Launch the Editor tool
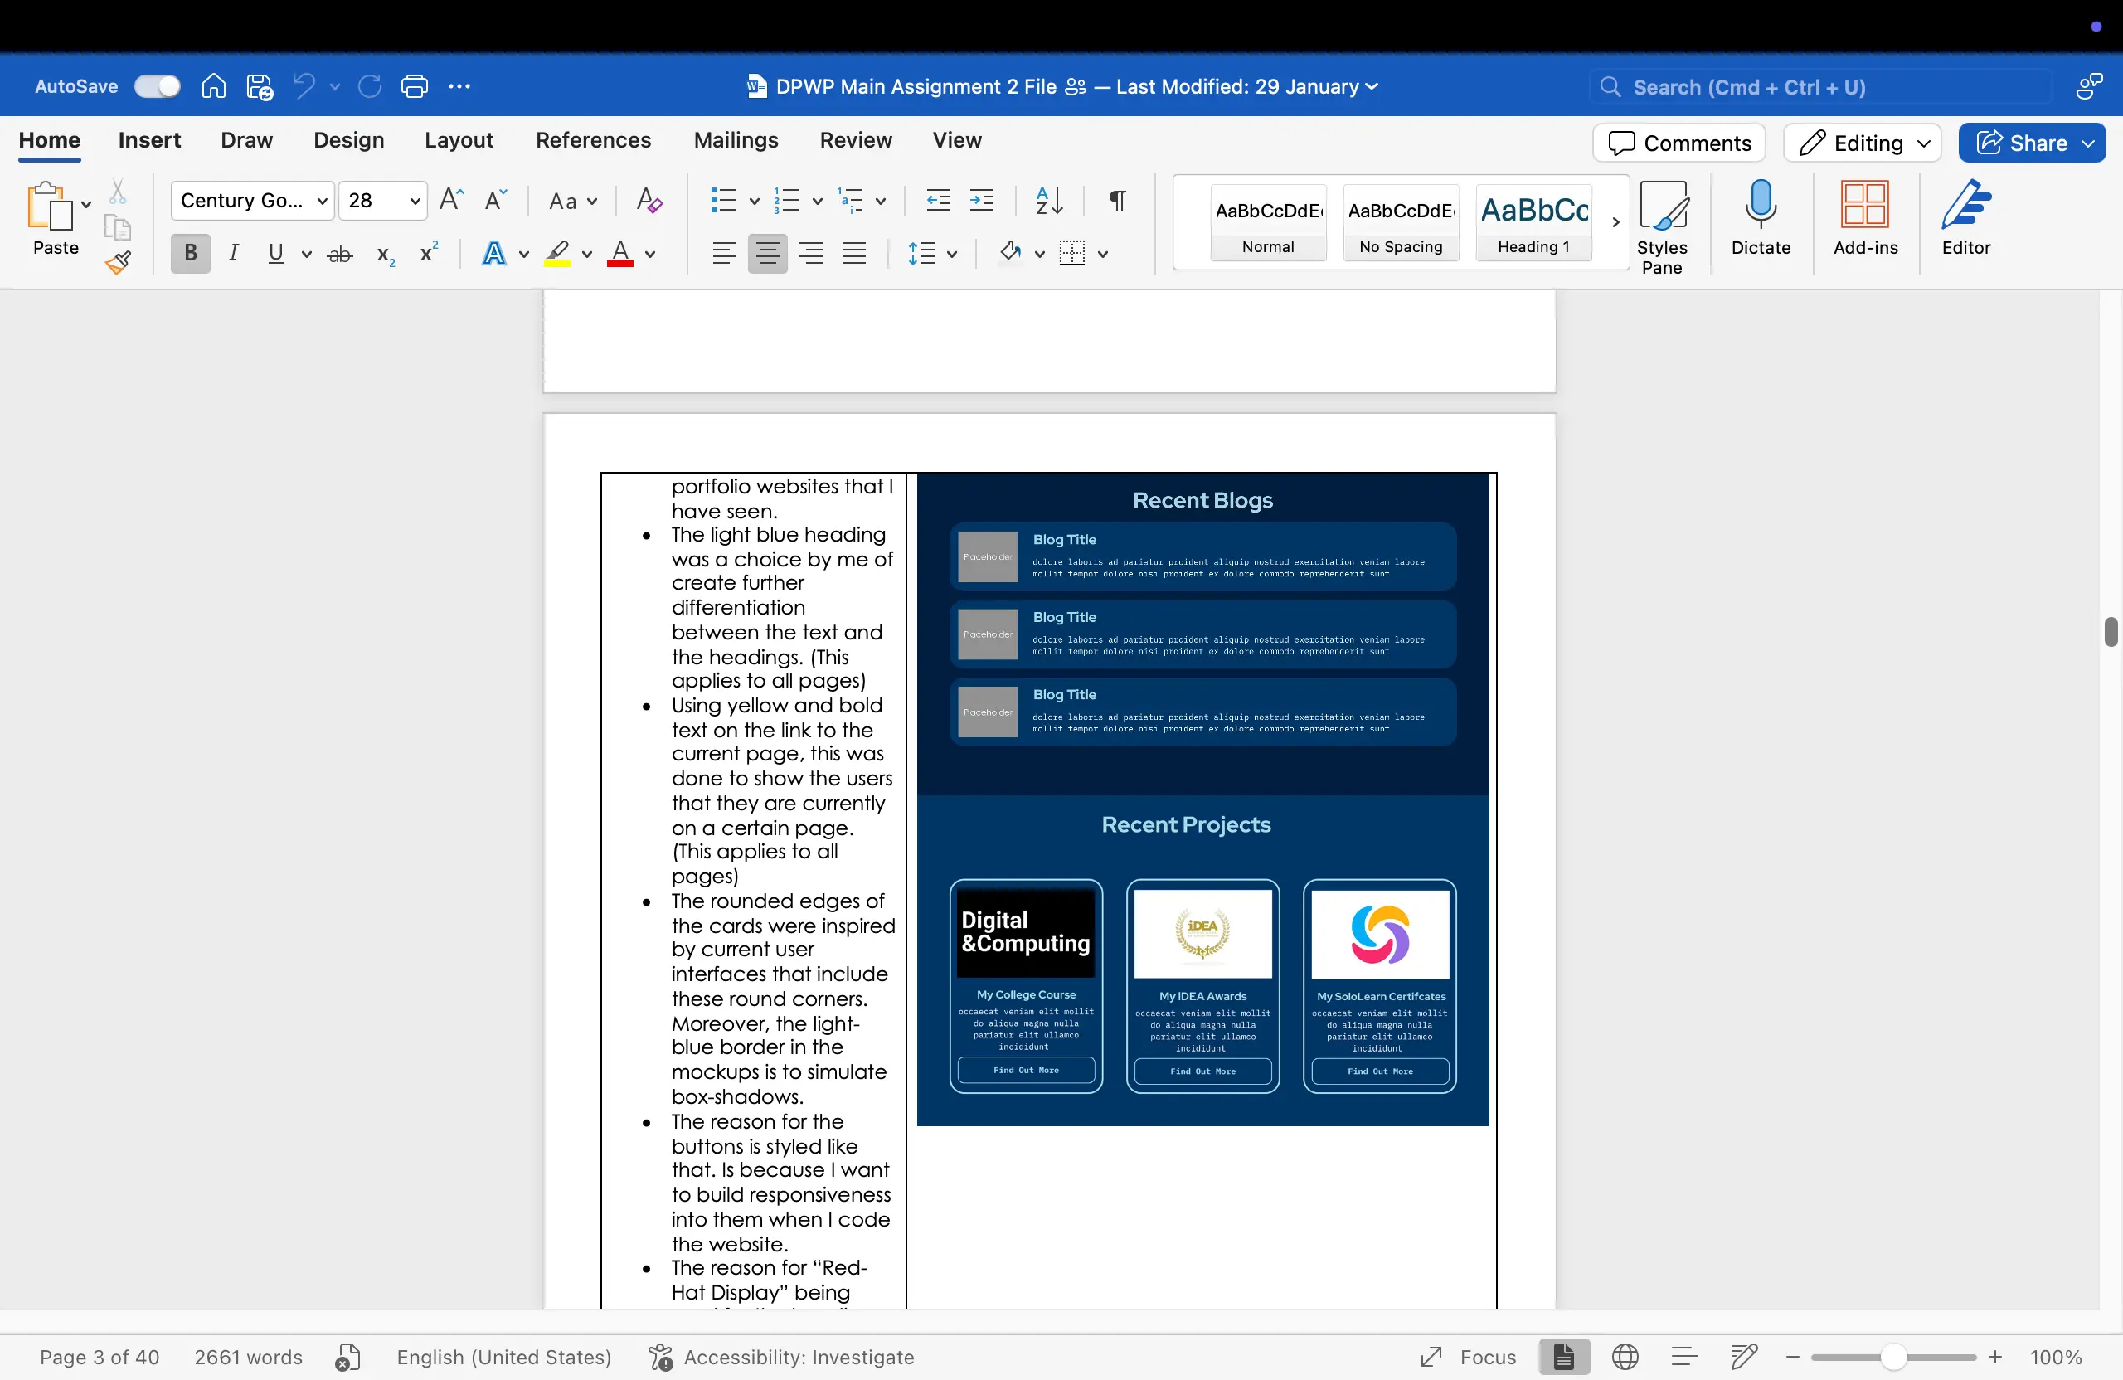 [1966, 221]
